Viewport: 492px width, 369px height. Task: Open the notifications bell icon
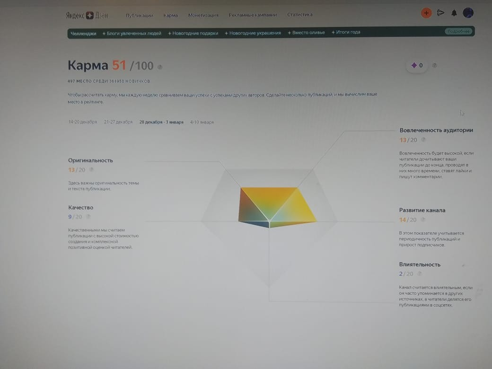[x=454, y=13]
